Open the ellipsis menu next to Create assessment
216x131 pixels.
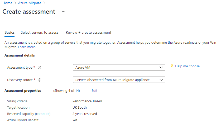(x=64, y=12)
